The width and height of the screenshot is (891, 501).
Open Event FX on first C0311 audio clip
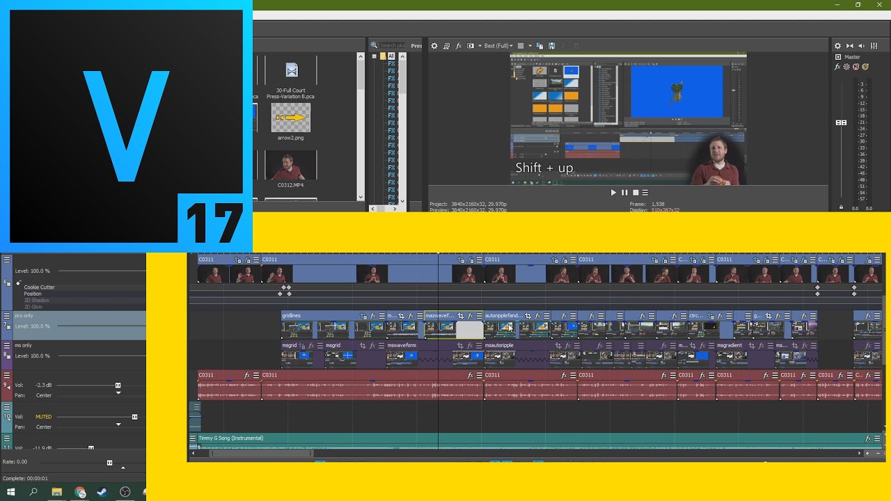point(247,375)
